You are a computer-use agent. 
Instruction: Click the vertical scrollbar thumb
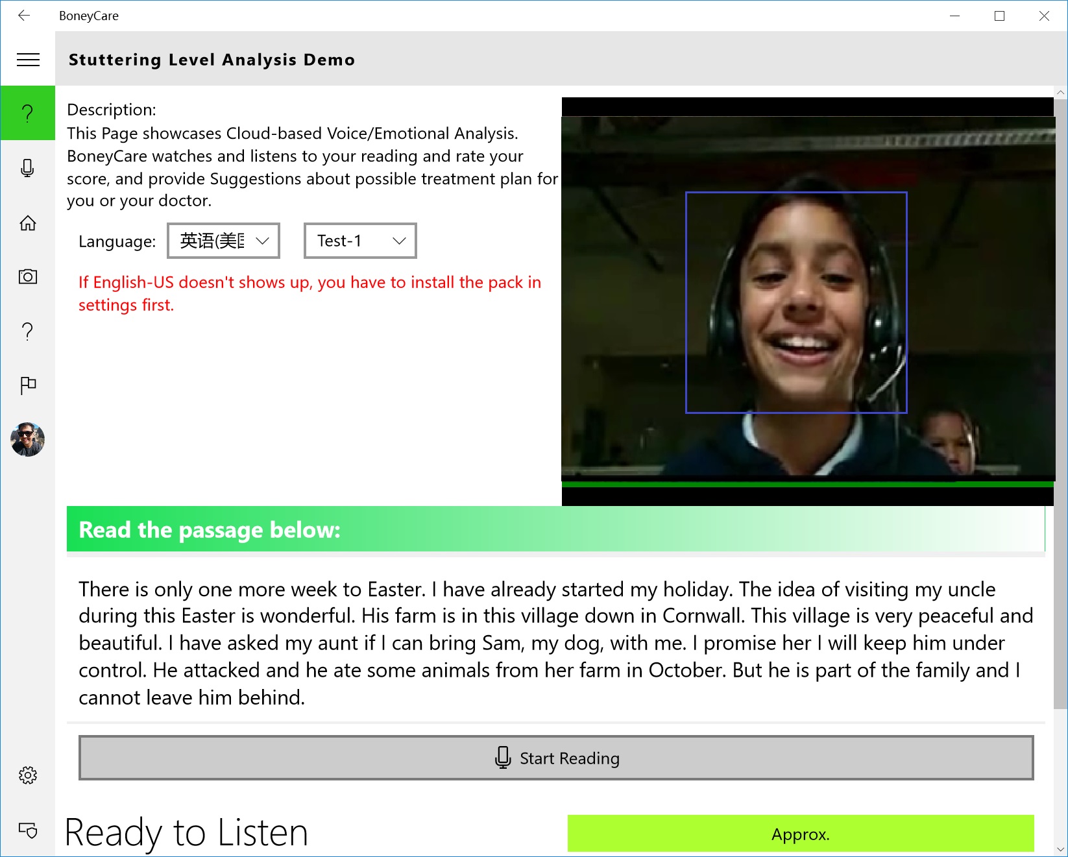(x=1060, y=402)
